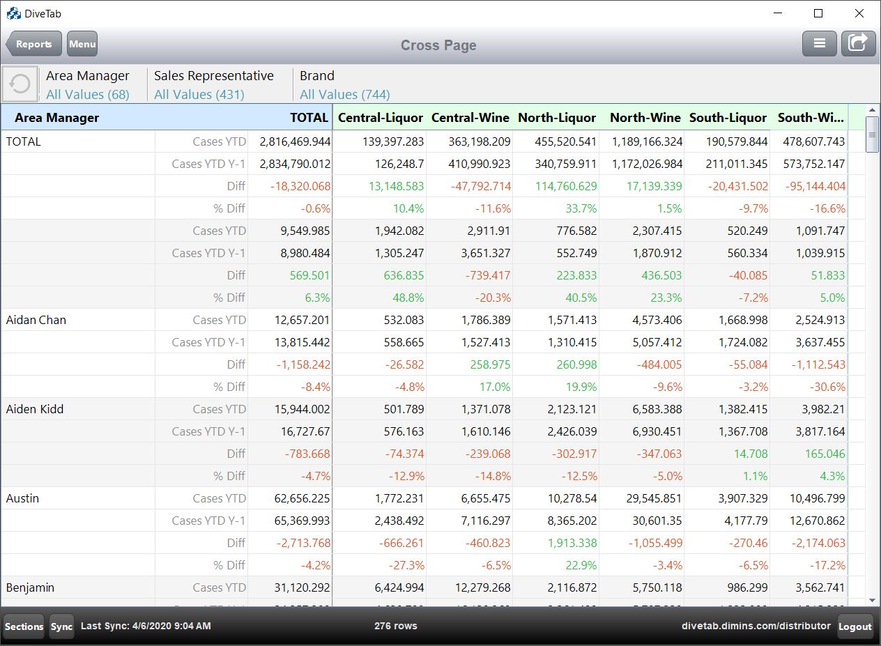This screenshot has width=881, height=646.
Task: Open Brand All Values (744) filter
Action: pyautogui.click(x=344, y=94)
